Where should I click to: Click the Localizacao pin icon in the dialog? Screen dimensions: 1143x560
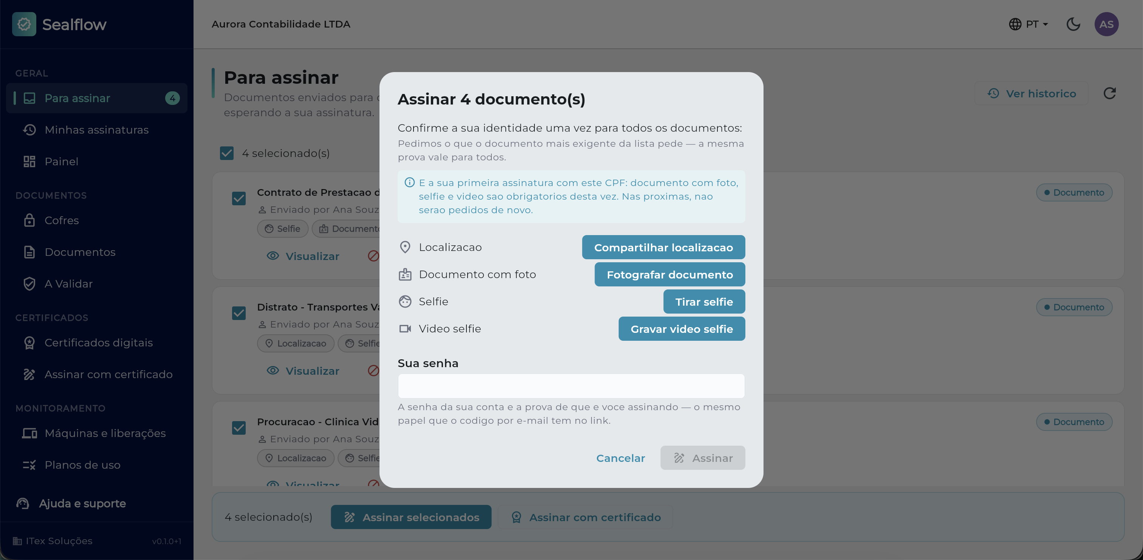tap(405, 247)
